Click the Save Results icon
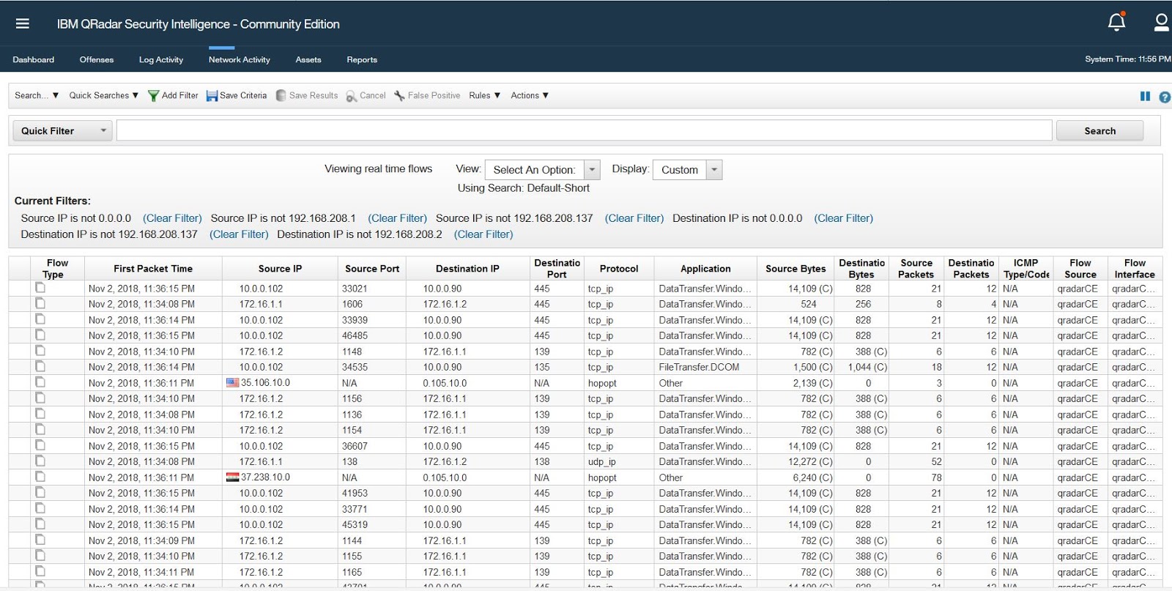 pos(281,96)
